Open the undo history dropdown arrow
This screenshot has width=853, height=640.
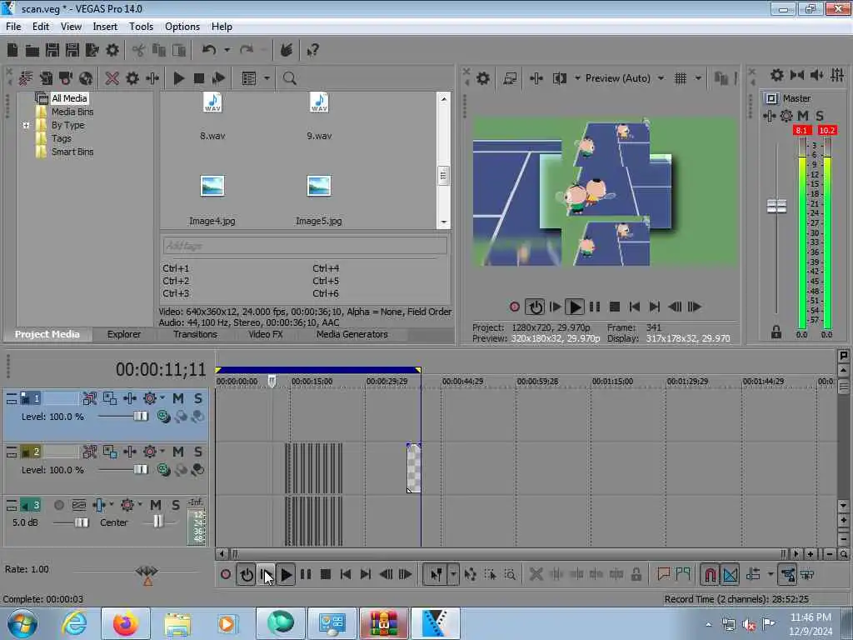tap(227, 50)
